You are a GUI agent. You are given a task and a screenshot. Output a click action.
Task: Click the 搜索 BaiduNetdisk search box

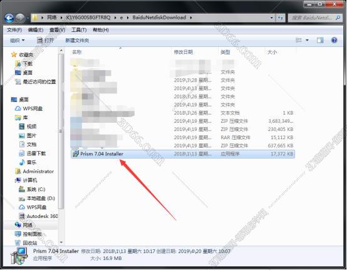(x=315, y=18)
